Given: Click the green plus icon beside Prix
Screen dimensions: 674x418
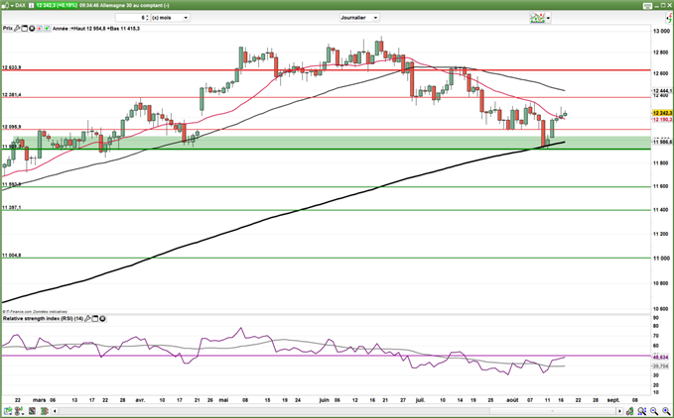Looking at the screenshot, I should 47,29.
